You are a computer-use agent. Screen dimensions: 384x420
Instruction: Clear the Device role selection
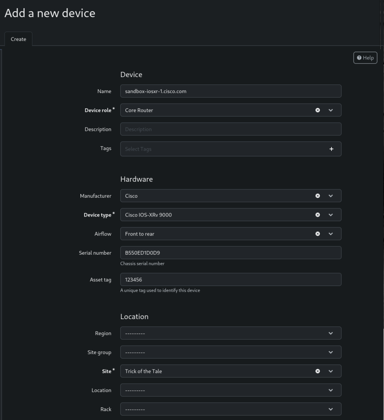pos(318,110)
